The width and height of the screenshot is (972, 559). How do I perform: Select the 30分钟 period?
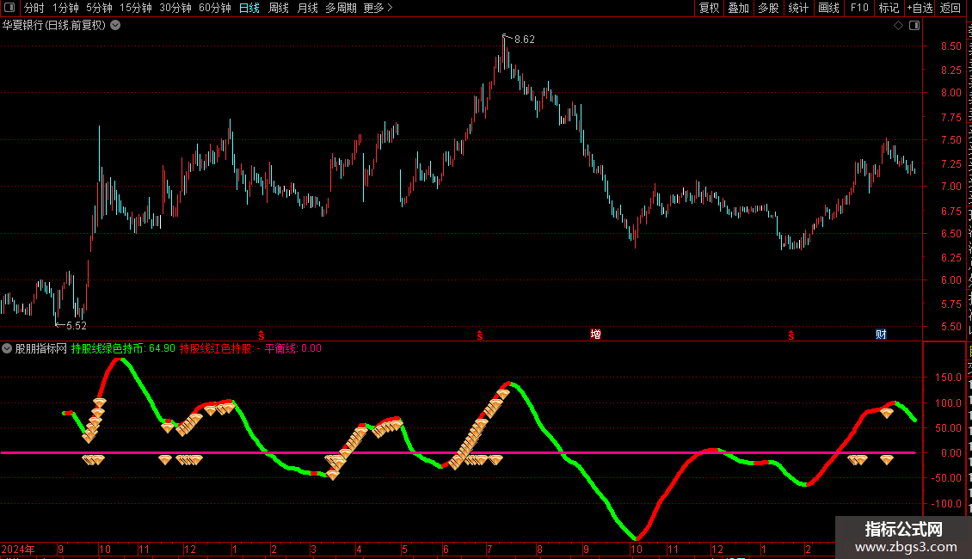tap(175, 8)
